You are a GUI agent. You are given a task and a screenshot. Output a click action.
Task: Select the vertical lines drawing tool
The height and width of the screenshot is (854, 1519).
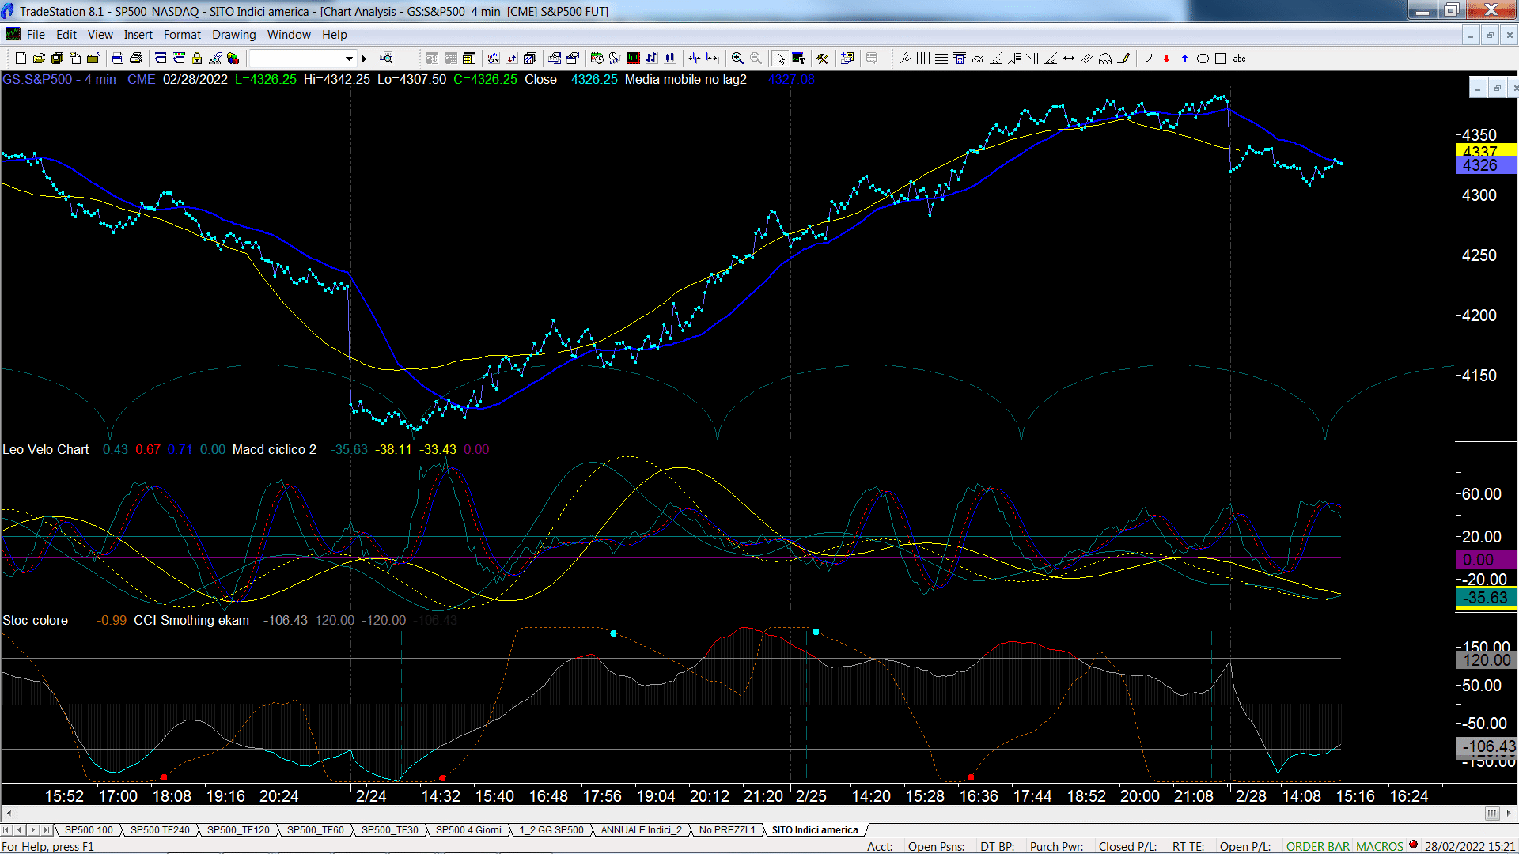click(922, 59)
